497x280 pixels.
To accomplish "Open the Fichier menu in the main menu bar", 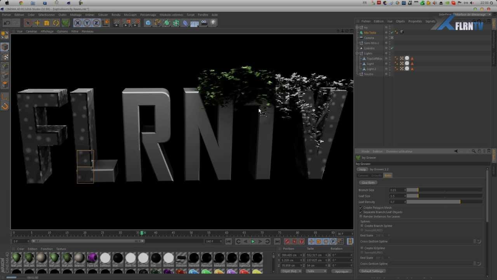I will [x=7, y=15].
